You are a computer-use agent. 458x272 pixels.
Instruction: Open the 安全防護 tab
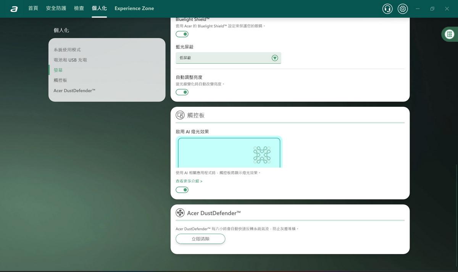pyautogui.click(x=56, y=8)
